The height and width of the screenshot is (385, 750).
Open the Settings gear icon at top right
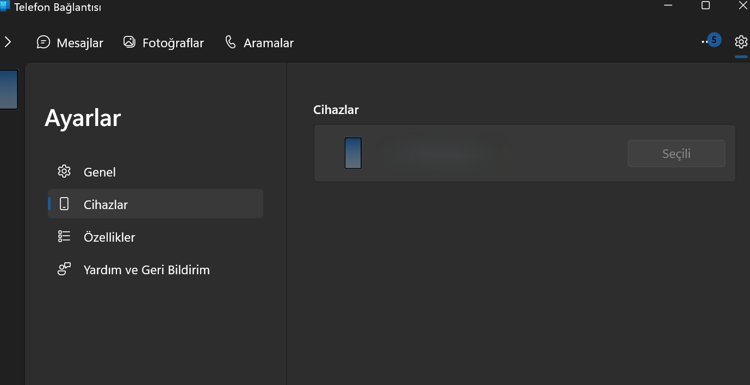pos(741,42)
